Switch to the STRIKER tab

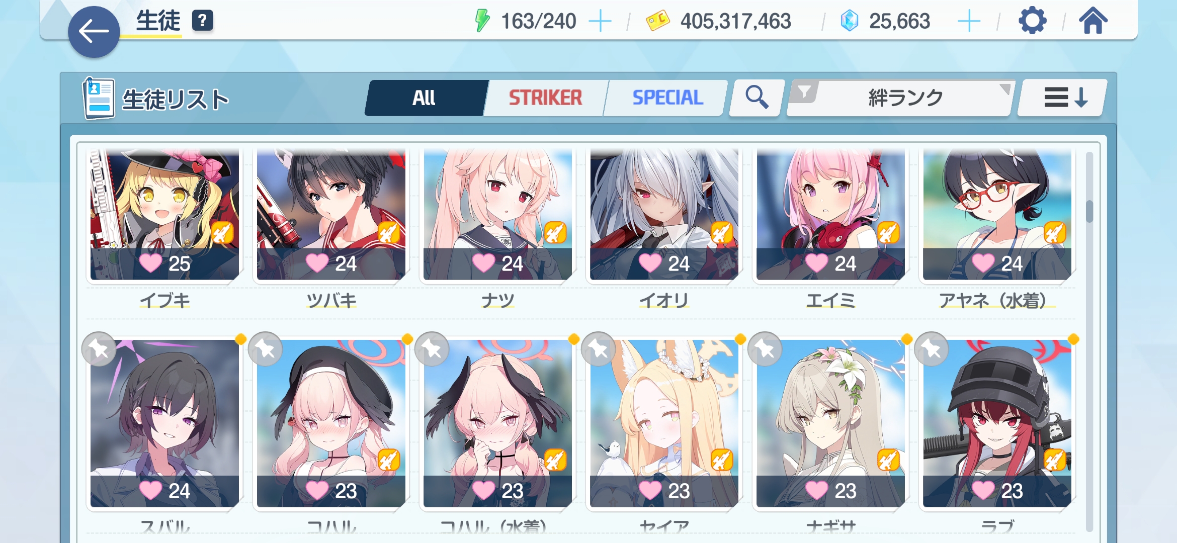pos(545,98)
